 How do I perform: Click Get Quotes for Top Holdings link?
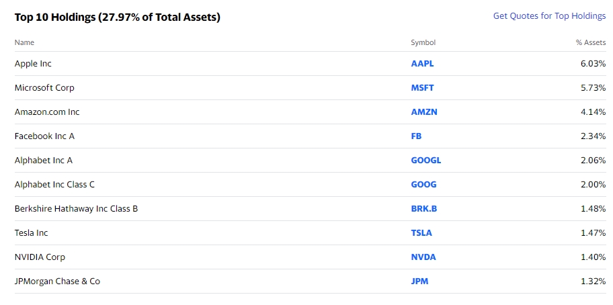(x=549, y=16)
